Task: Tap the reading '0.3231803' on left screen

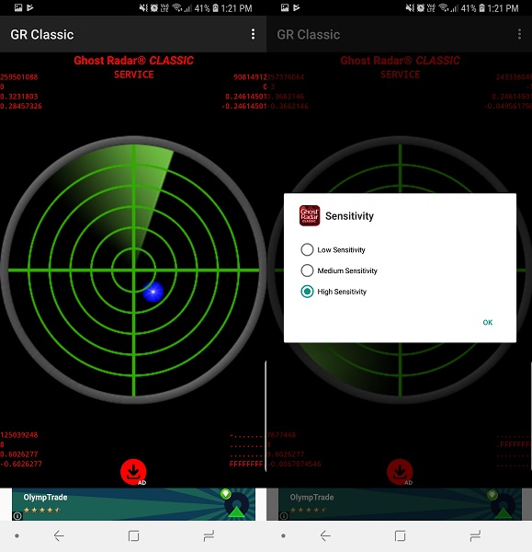Action: tap(19, 97)
